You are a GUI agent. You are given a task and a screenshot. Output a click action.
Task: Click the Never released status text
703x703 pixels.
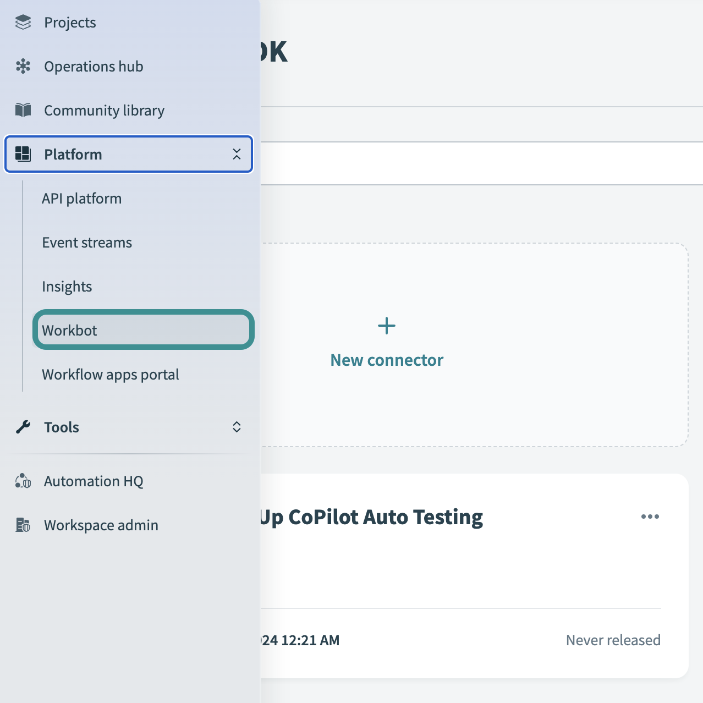[613, 640]
